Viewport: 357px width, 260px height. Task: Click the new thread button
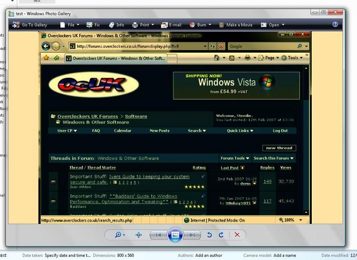click(279, 148)
